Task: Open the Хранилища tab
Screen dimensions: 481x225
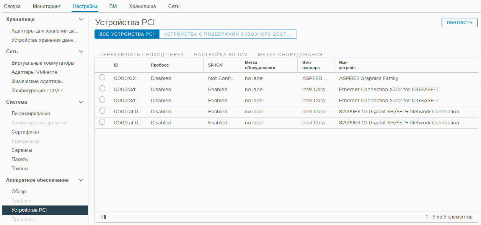Action: (142, 7)
